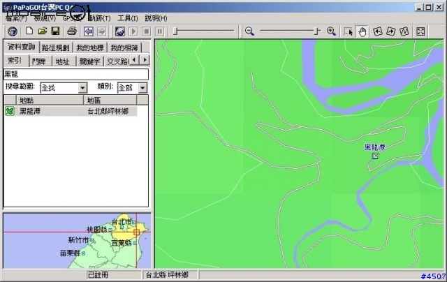This screenshot has height=282, width=447.
Task: Switch to the 資料查詢 tab
Action: 22,47
